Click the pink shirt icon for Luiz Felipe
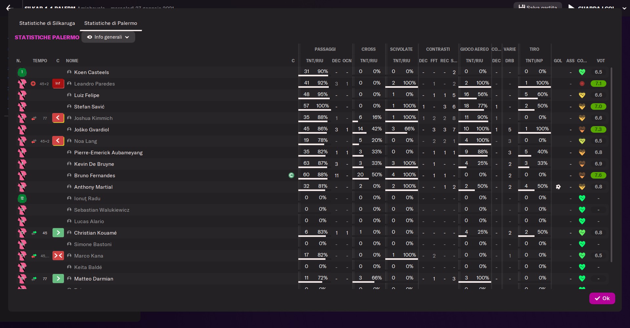630x328 pixels. [22, 95]
